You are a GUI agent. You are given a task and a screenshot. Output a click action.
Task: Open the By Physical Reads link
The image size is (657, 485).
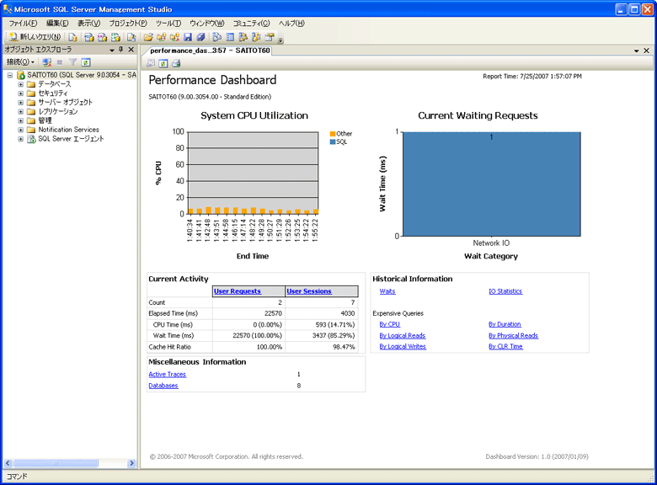click(x=513, y=335)
